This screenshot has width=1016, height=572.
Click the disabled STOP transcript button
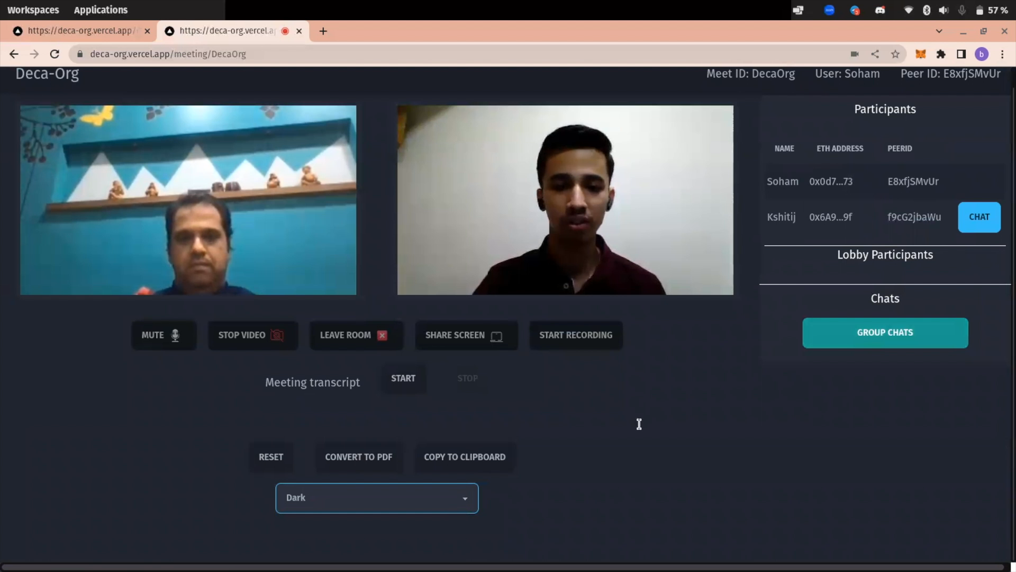[x=467, y=378]
